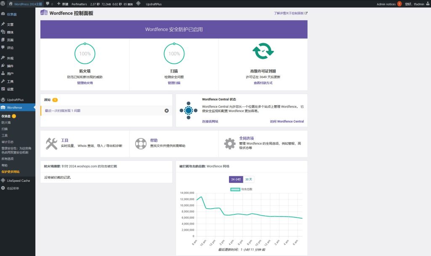This screenshot has height=256, width=431.
Task: Click the firewall 100% circle indicator
Action: (85, 53)
